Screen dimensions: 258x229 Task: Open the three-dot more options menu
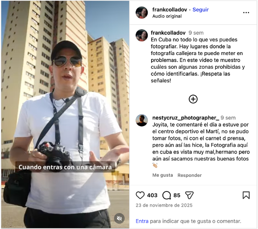point(246,13)
